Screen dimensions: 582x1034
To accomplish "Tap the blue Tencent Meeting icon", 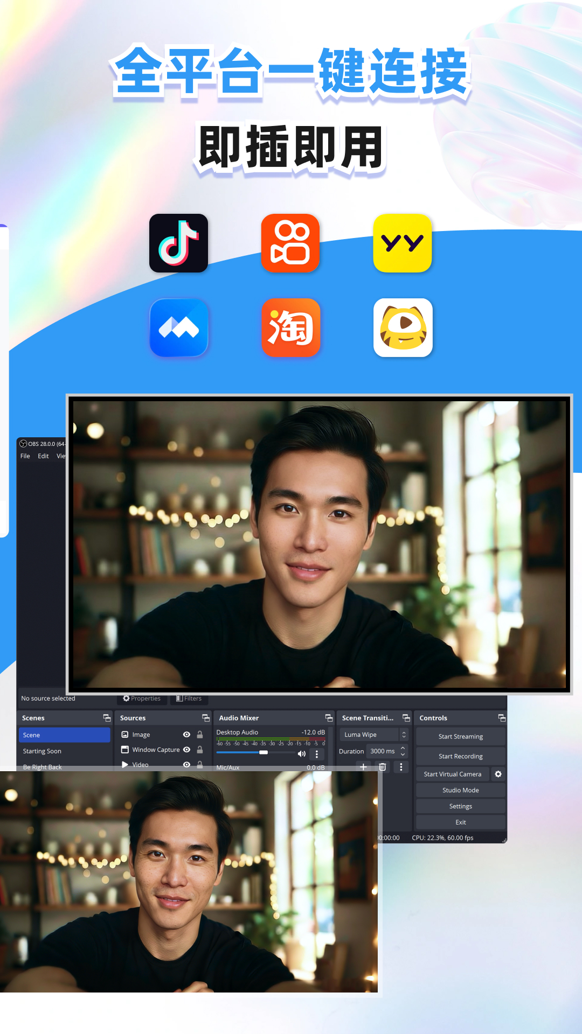I will (178, 327).
